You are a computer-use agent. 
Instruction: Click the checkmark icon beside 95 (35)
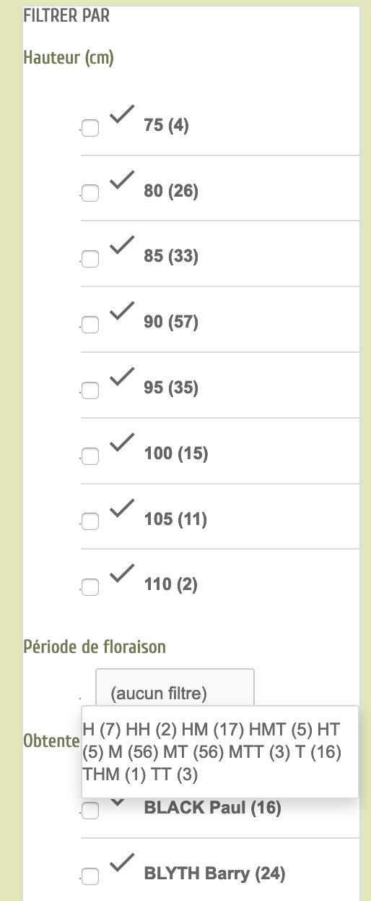122,377
